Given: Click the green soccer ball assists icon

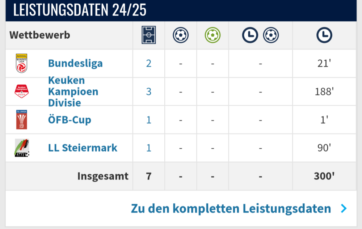Looking at the screenshot, I should (x=212, y=35).
